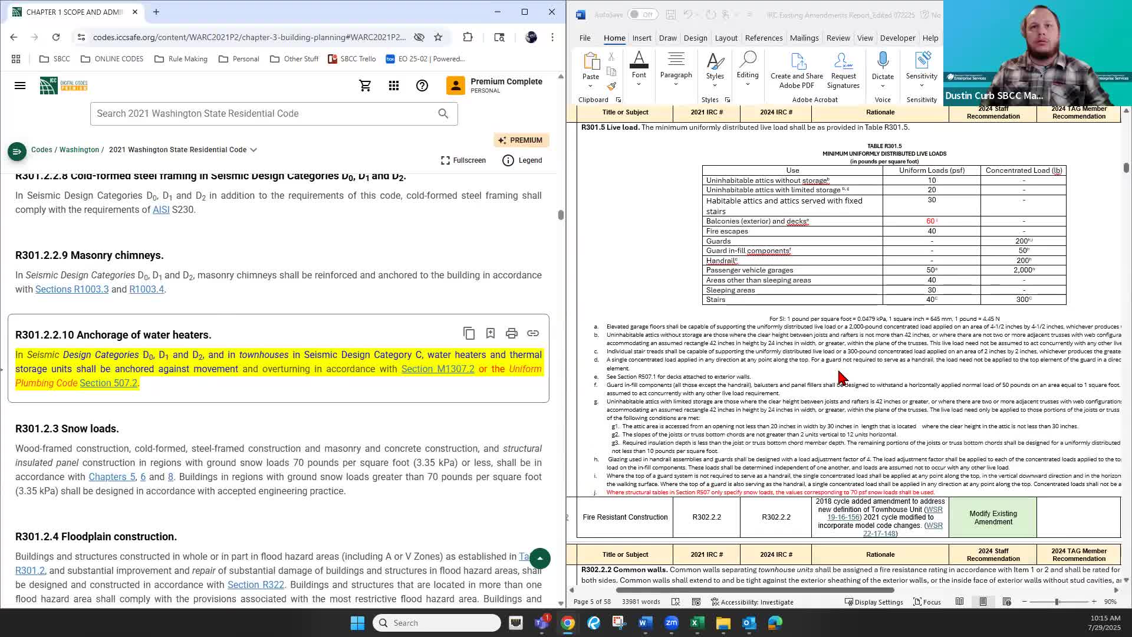The height and width of the screenshot is (637, 1132).
Task: Toggle the left navigation hamburger menu
Action: pyautogui.click(x=20, y=86)
